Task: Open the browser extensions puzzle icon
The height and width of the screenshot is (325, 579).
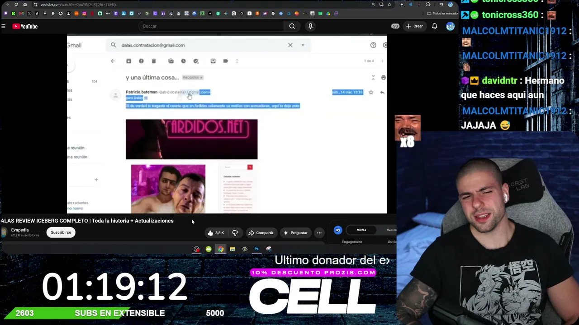Action: click(x=428, y=5)
